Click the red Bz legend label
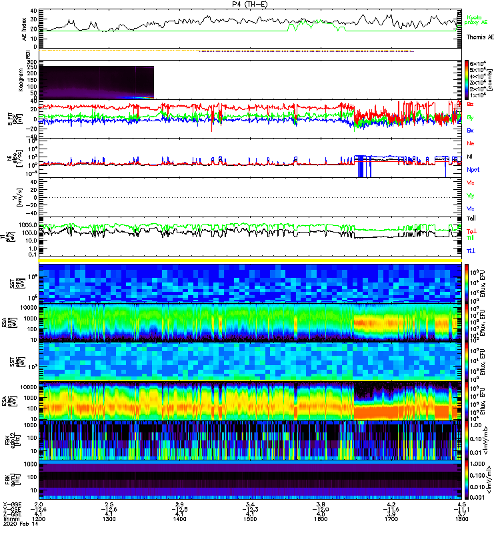The height and width of the screenshot is (533, 500). pos(470,104)
